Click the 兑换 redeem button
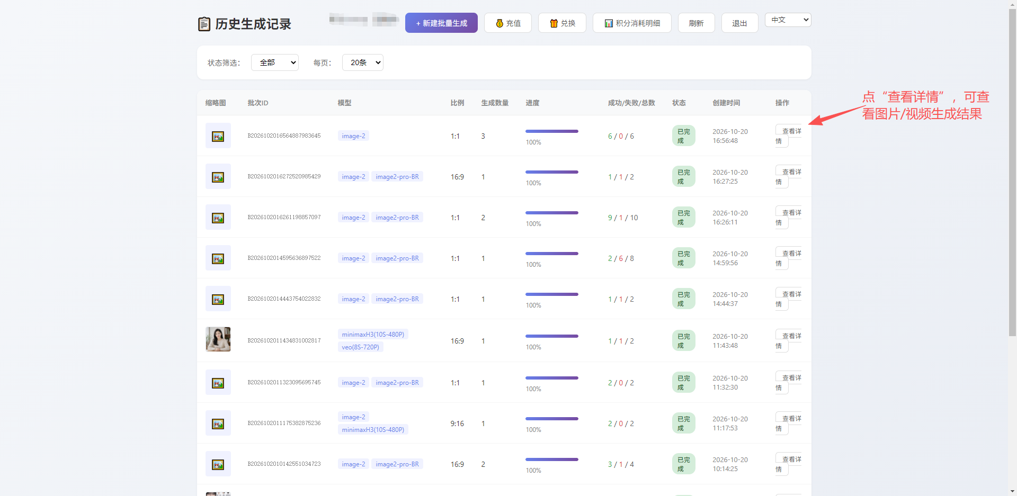This screenshot has width=1017, height=496. [562, 23]
